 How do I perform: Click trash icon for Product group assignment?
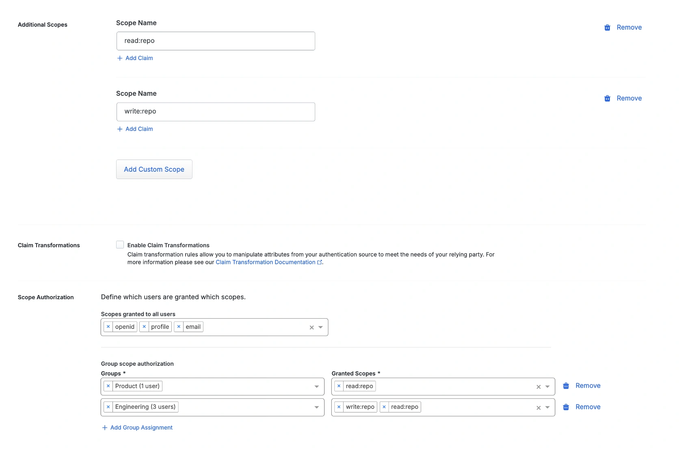566,386
